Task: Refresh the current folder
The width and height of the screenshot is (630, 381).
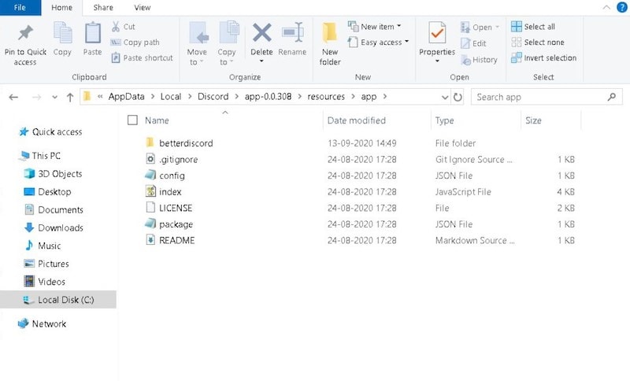Action: point(458,97)
